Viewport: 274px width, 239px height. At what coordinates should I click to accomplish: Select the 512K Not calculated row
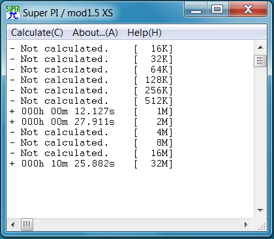point(91,101)
